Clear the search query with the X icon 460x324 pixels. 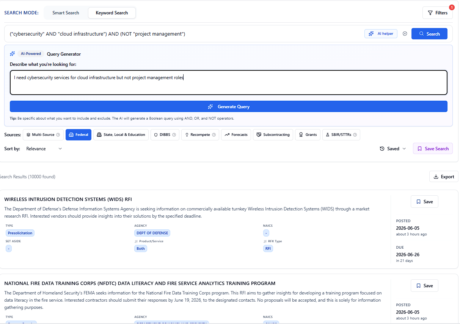coord(405,34)
